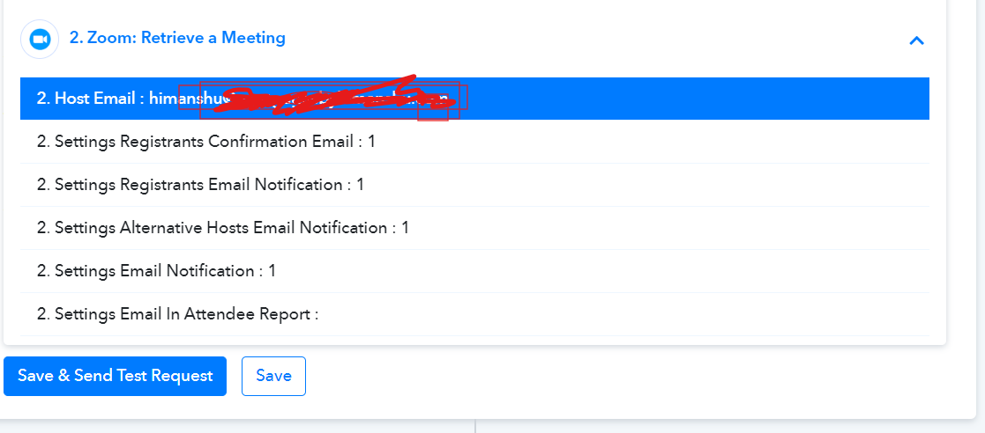Click the outlined Save button

pyautogui.click(x=274, y=376)
